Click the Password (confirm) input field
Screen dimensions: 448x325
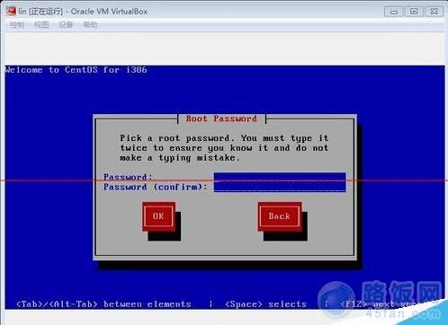280,187
